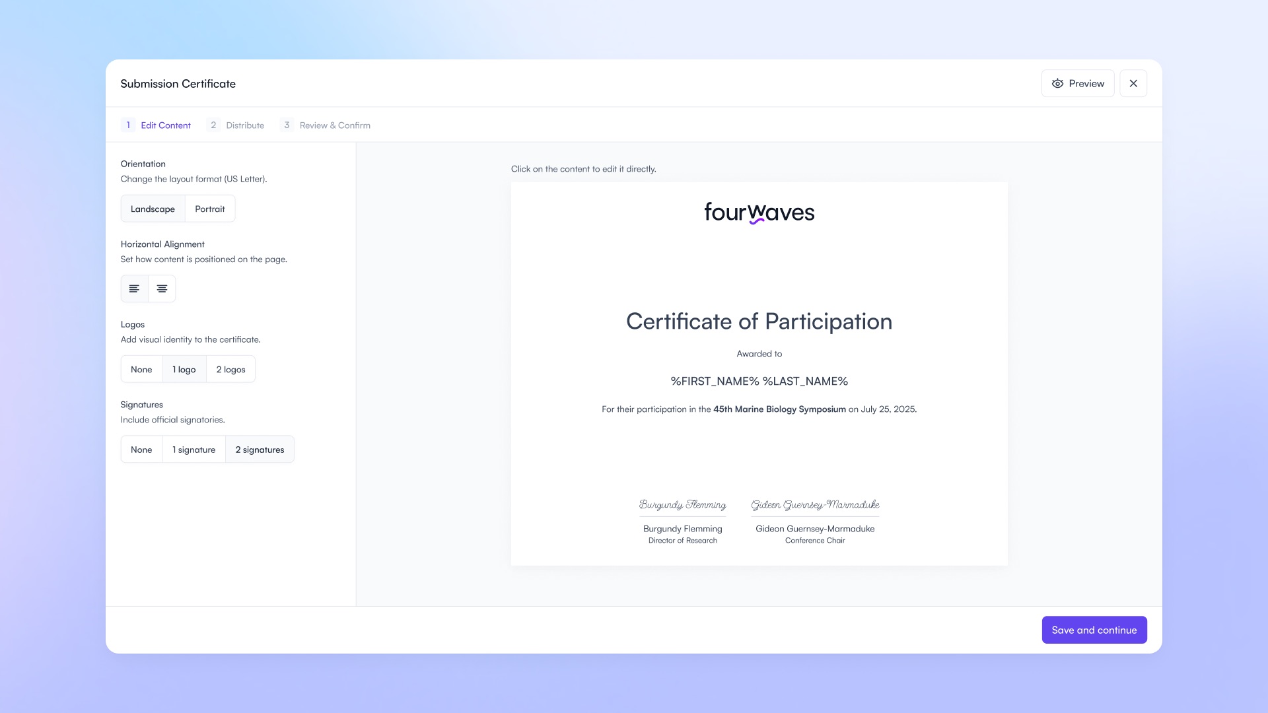Image resolution: width=1268 pixels, height=713 pixels.
Task: Select 2 signatures option
Action: (x=260, y=449)
